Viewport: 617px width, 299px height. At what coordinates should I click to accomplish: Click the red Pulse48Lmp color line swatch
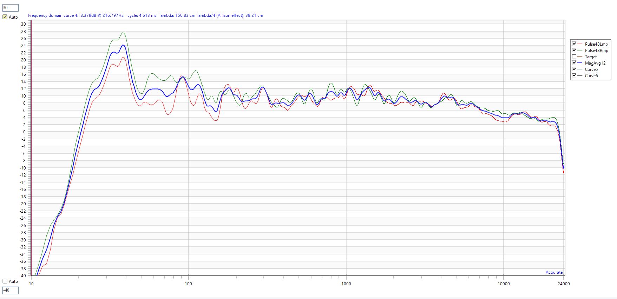point(580,44)
